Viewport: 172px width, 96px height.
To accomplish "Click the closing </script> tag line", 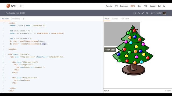I will 12,49.
